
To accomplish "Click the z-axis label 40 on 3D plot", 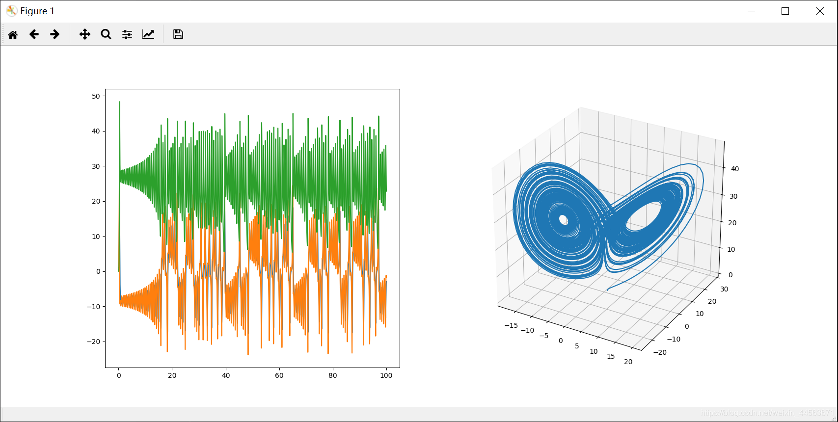I will (734, 169).
